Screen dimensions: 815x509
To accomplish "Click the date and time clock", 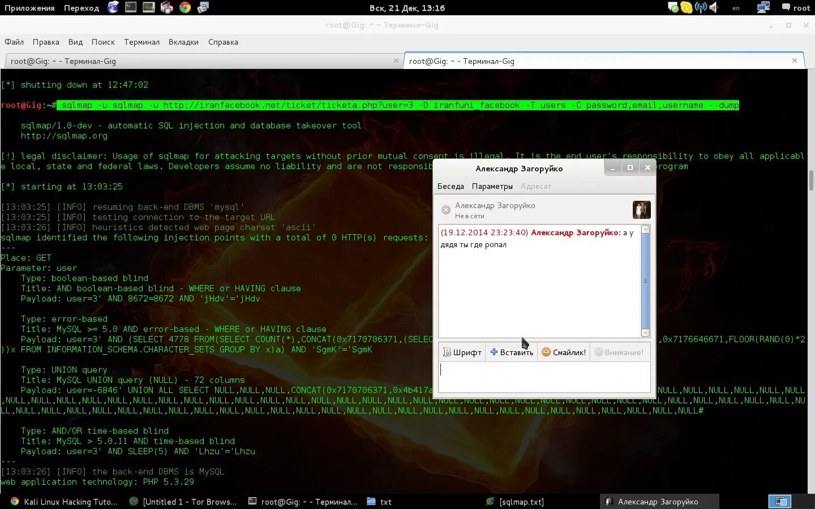I will point(407,8).
